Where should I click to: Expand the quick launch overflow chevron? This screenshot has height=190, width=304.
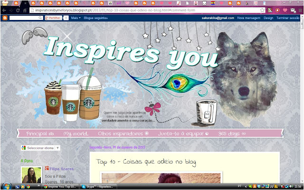38,186
